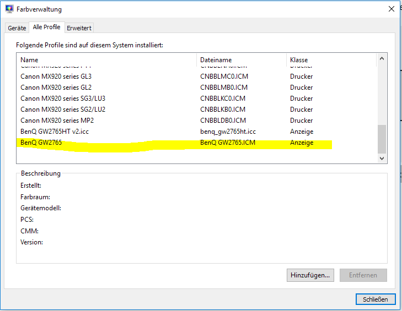This screenshot has height=311, width=402.
Task: Select Canon MX920 series GL3 profile
Action: (56, 77)
